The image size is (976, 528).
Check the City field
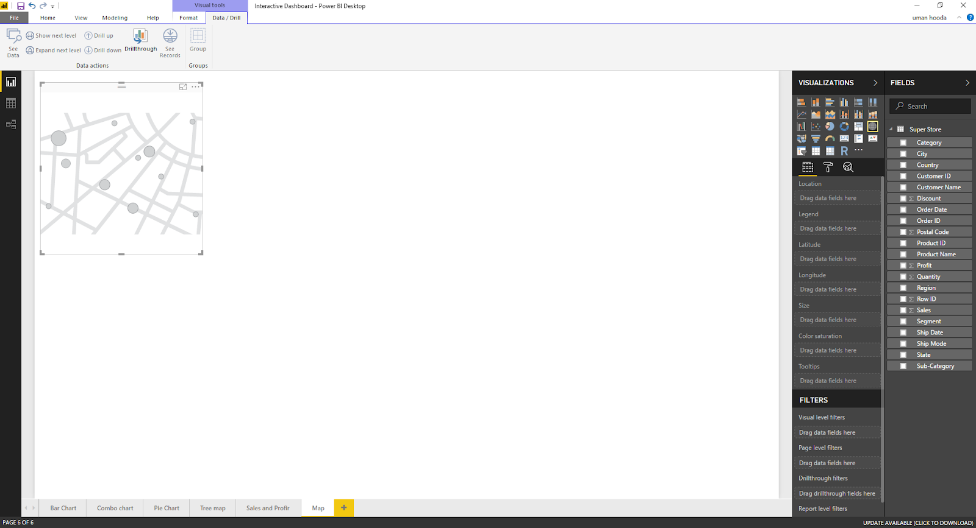(903, 154)
